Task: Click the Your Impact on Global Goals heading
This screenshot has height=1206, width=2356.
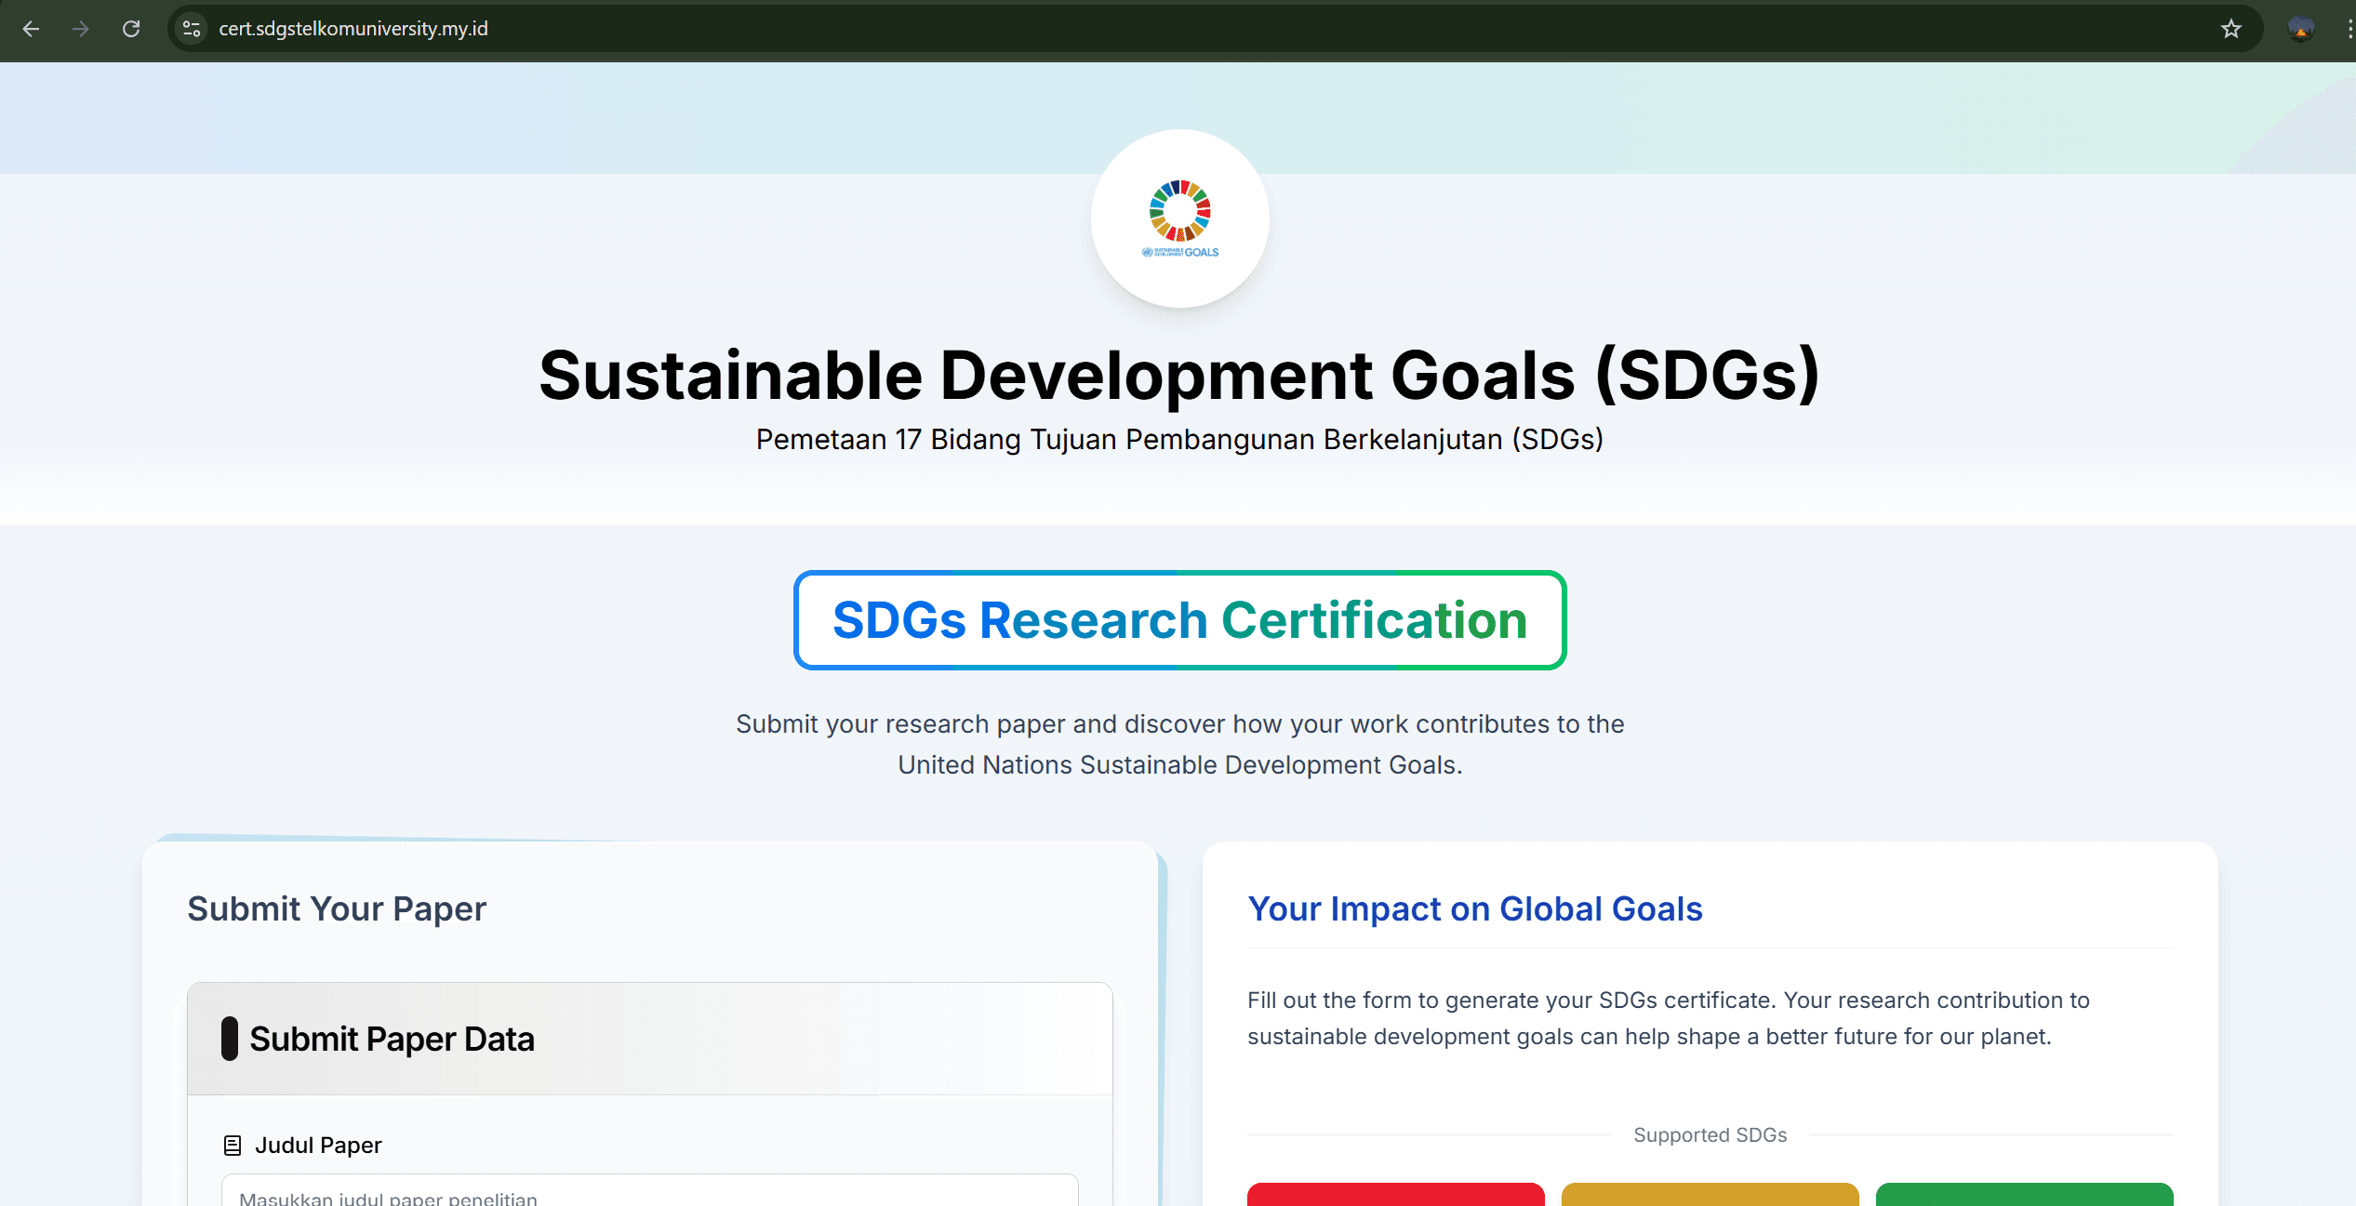Action: click(1474, 908)
